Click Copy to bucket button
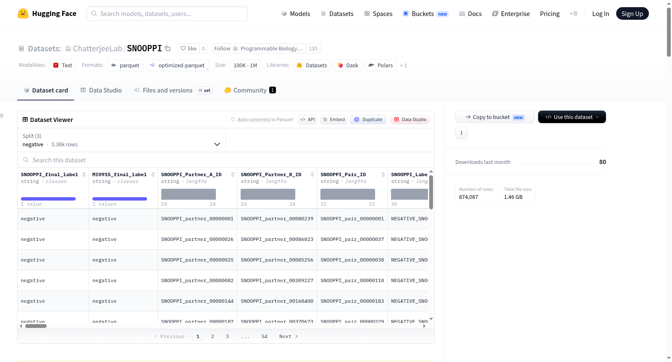 coord(495,117)
